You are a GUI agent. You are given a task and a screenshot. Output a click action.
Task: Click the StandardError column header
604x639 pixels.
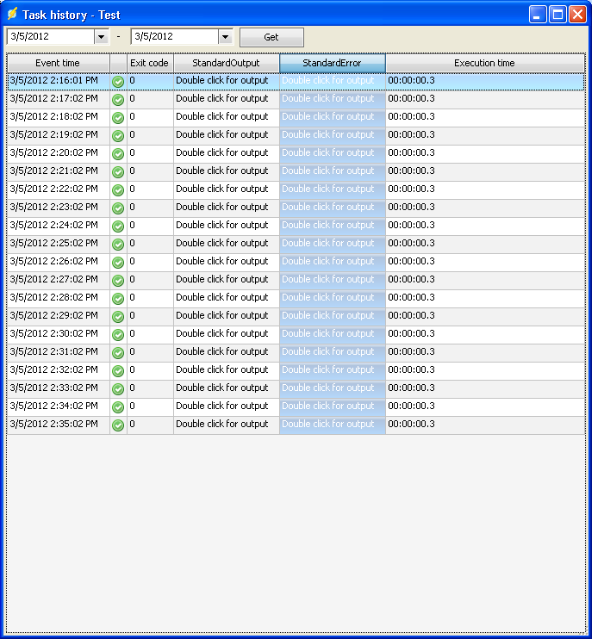332,63
